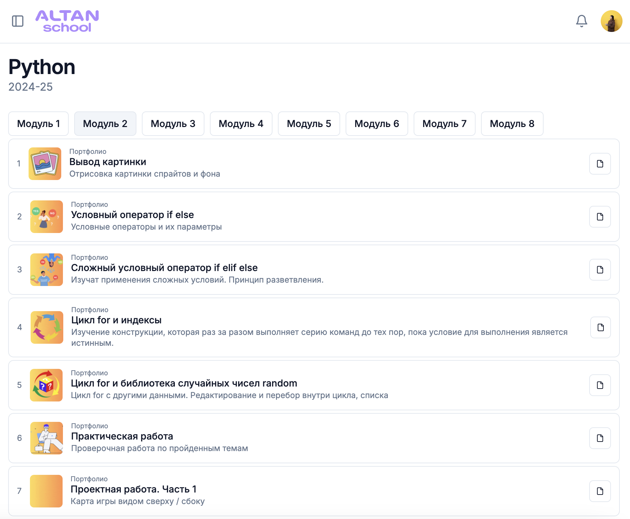Switch to the 'Модуль 1' tab
Image resolution: width=630 pixels, height=519 pixels.
click(38, 124)
